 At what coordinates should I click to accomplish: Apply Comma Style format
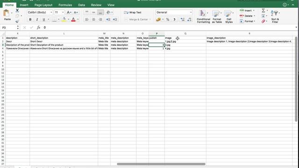pos(174,20)
